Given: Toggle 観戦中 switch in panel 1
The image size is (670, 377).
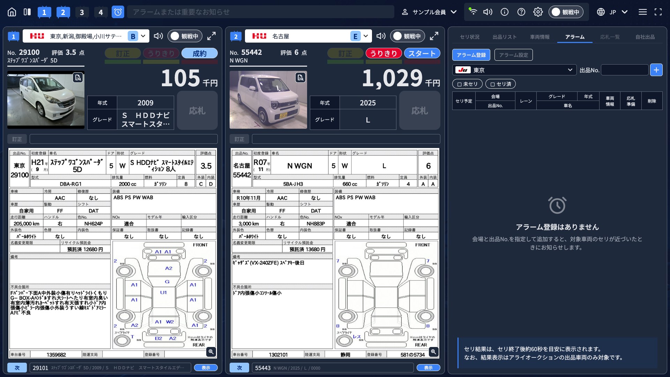Looking at the screenshot, I should pyautogui.click(x=185, y=36).
